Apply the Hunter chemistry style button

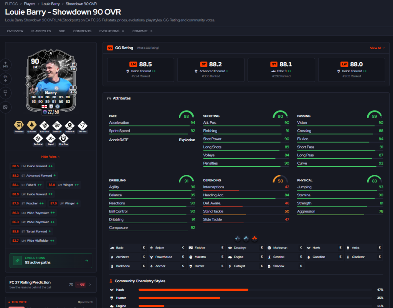coord(206,266)
